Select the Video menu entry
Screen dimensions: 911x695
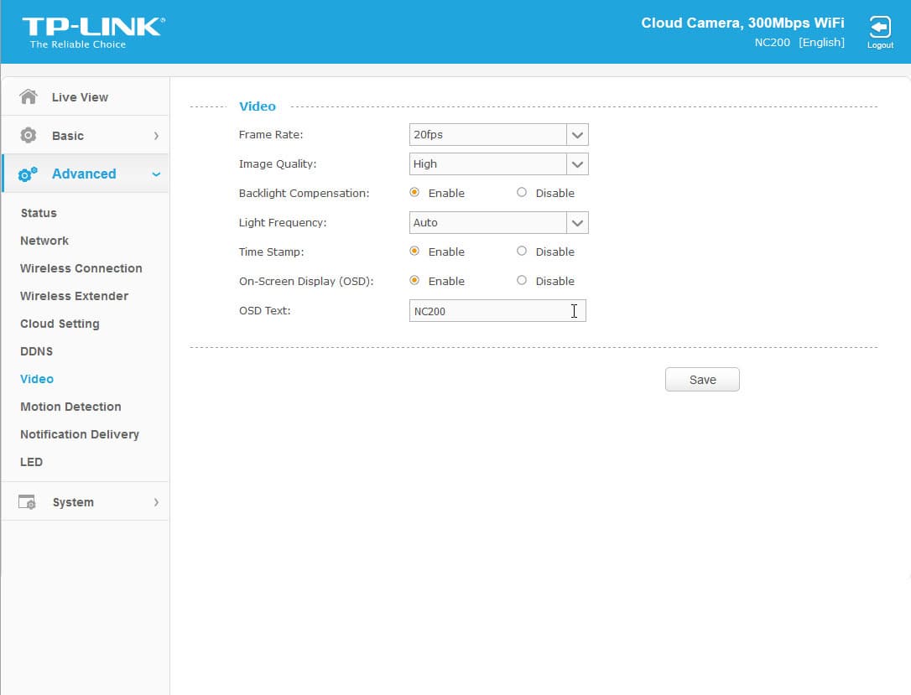pyautogui.click(x=37, y=379)
